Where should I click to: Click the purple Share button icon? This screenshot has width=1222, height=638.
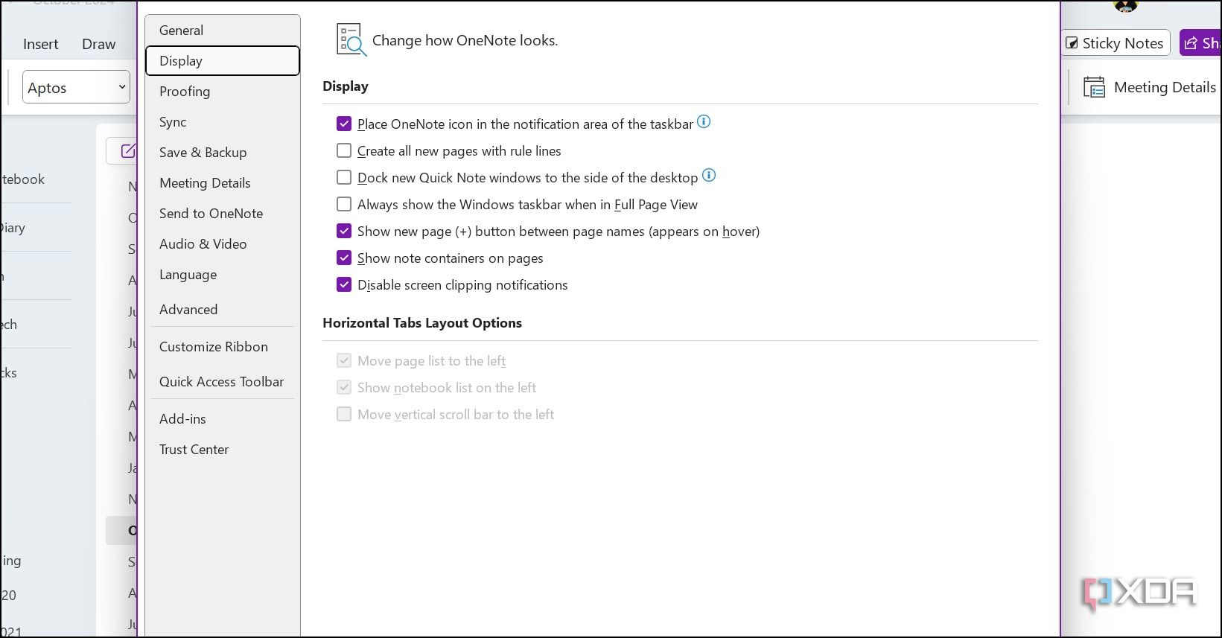[x=1191, y=43]
